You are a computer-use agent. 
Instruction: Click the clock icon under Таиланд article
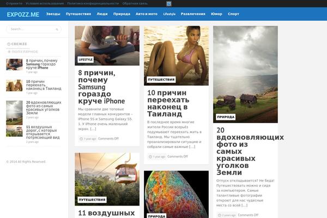[150, 156]
